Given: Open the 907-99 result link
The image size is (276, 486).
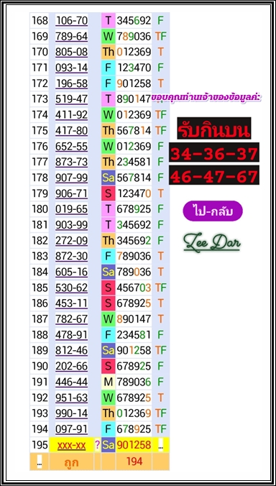Looking at the screenshot, I should (x=72, y=178).
